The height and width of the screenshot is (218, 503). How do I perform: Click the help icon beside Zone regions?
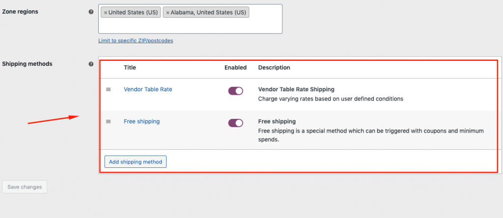[x=91, y=12]
